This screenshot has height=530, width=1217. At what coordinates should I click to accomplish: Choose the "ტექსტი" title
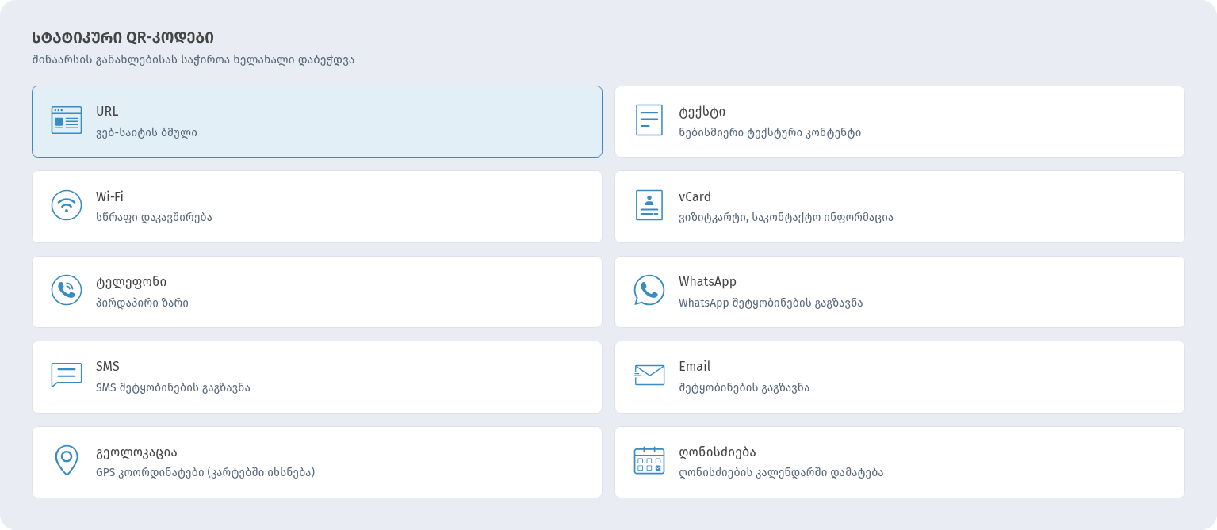pyautogui.click(x=702, y=112)
